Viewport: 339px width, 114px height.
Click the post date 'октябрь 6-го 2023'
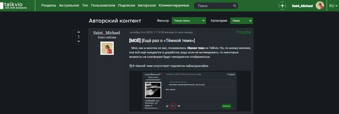point(161,32)
